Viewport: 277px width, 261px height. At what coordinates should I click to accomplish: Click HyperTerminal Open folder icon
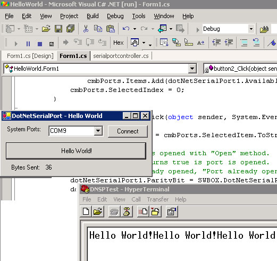point(98,212)
